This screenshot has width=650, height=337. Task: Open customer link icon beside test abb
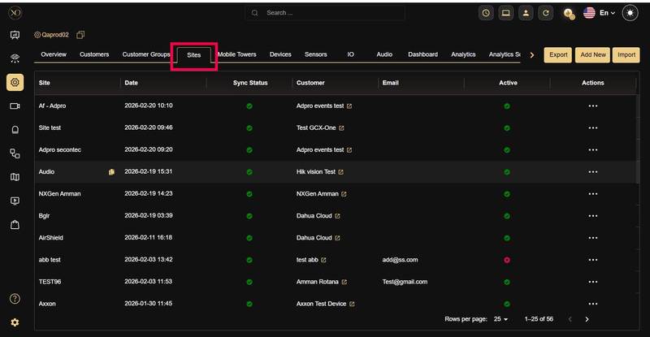(x=323, y=260)
